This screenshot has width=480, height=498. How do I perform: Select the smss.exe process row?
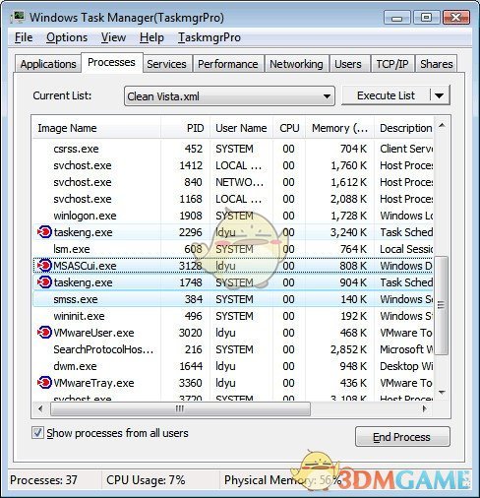pos(233,299)
